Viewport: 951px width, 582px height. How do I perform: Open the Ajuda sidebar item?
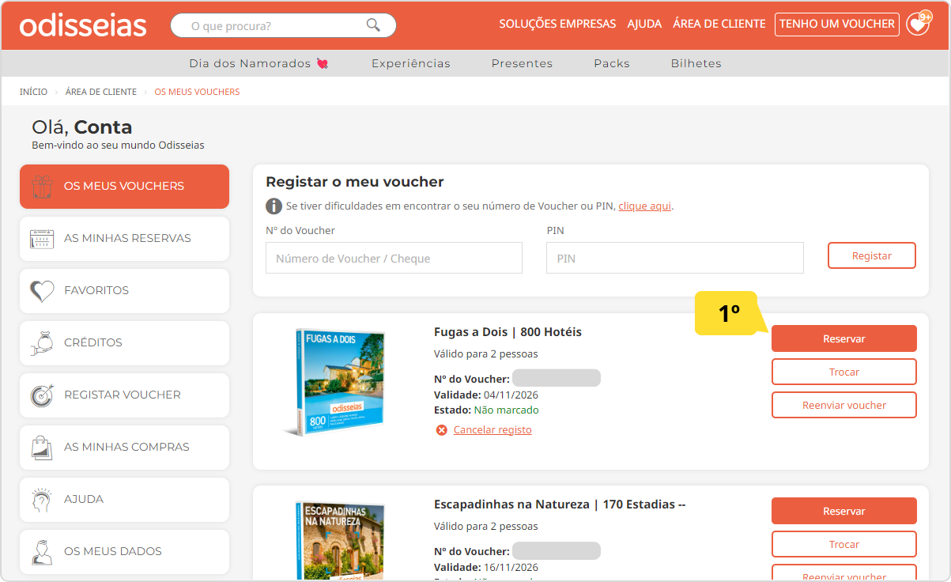124,500
